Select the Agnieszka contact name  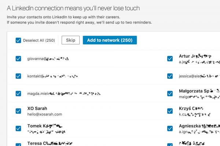click(x=199, y=126)
